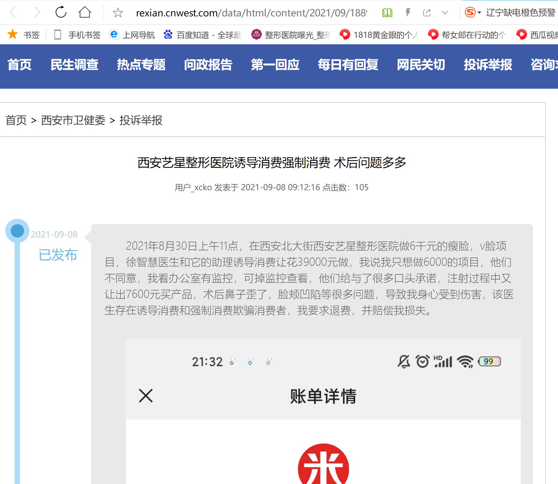Click the article title 西安艺星整形医院
Viewport: 558px width, 484px height.
click(272, 163)
